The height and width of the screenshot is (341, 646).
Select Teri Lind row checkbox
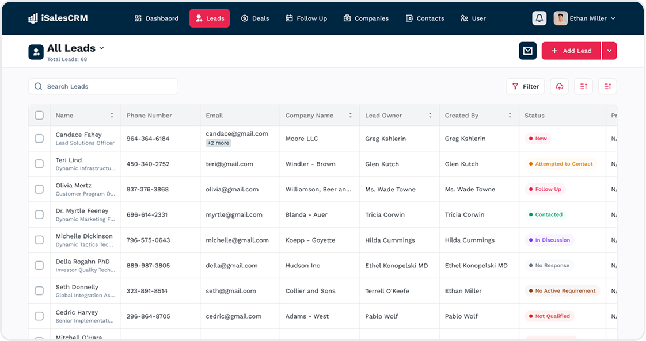click(x=39, y=164)
